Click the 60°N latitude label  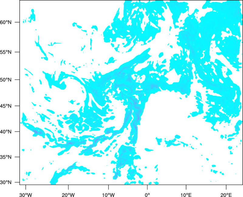coord(6,22)
